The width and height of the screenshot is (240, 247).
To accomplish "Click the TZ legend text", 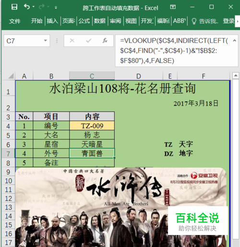I will click(168, 145).
